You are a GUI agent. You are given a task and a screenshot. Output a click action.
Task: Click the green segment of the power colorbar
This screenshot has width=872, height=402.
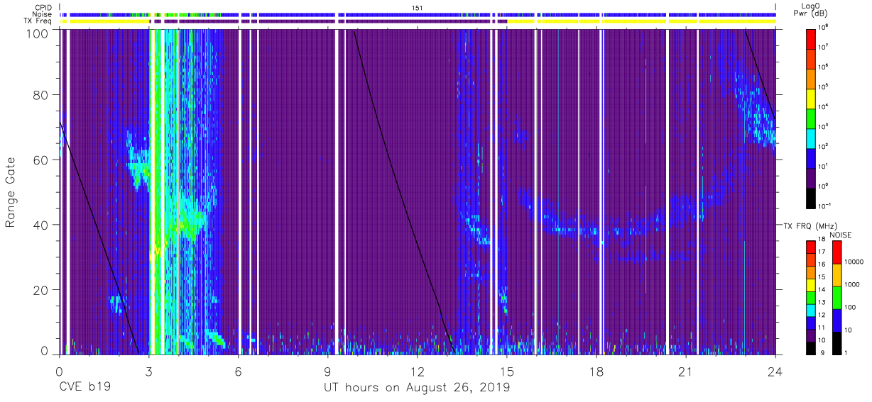point(811,118)
